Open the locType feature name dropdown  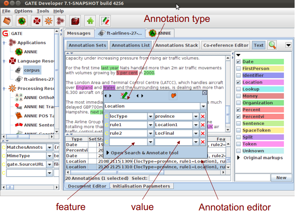pyautogui.click(x=150, y=117)
